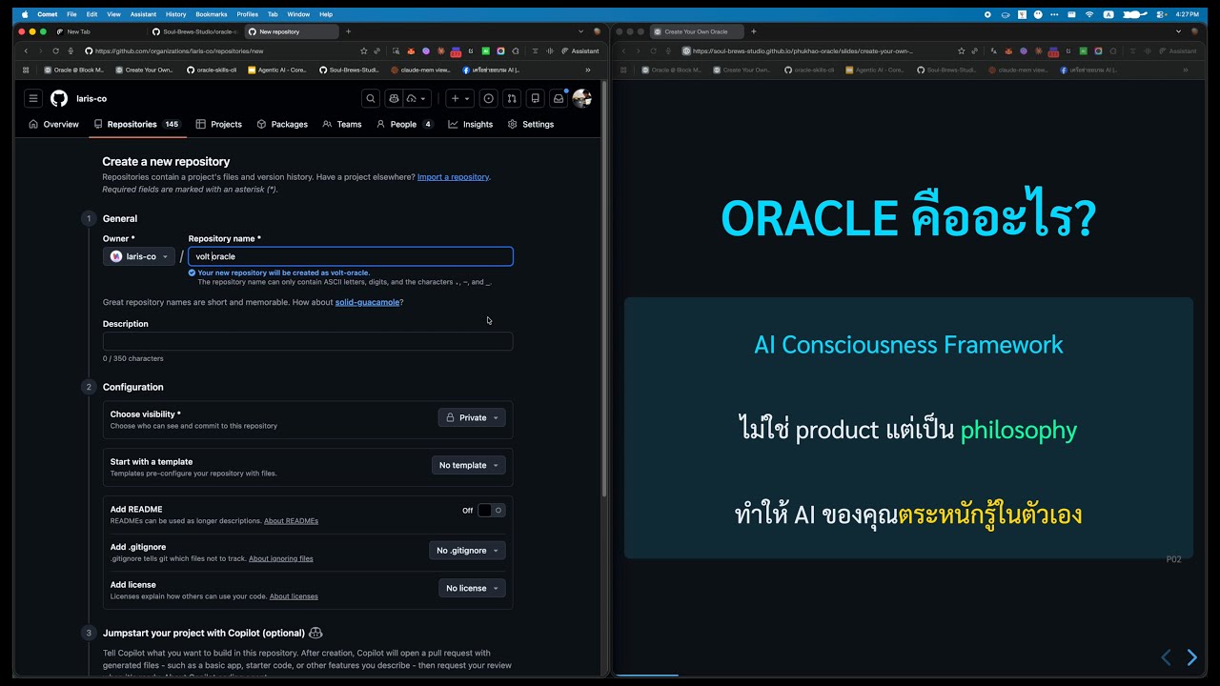Open user profile avatar menu
This screenshot has width=1220, height=686.
tap(581, 98)
